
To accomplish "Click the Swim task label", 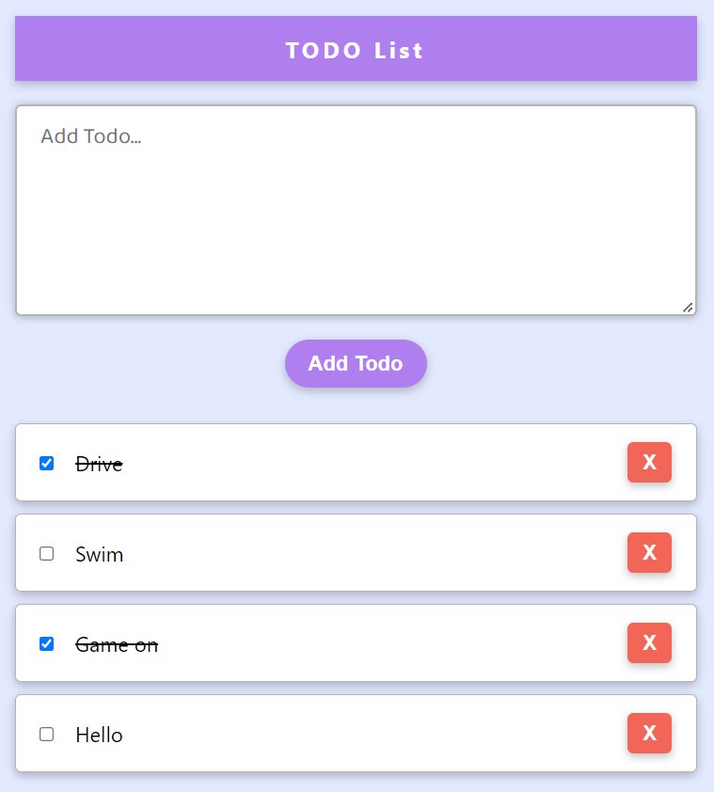I will coord(98,554).
